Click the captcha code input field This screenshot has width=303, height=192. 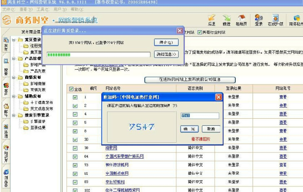[200, 116]
